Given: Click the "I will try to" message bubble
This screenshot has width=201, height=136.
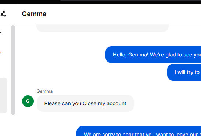Looking at the screenshot, I should click(184, 72).
